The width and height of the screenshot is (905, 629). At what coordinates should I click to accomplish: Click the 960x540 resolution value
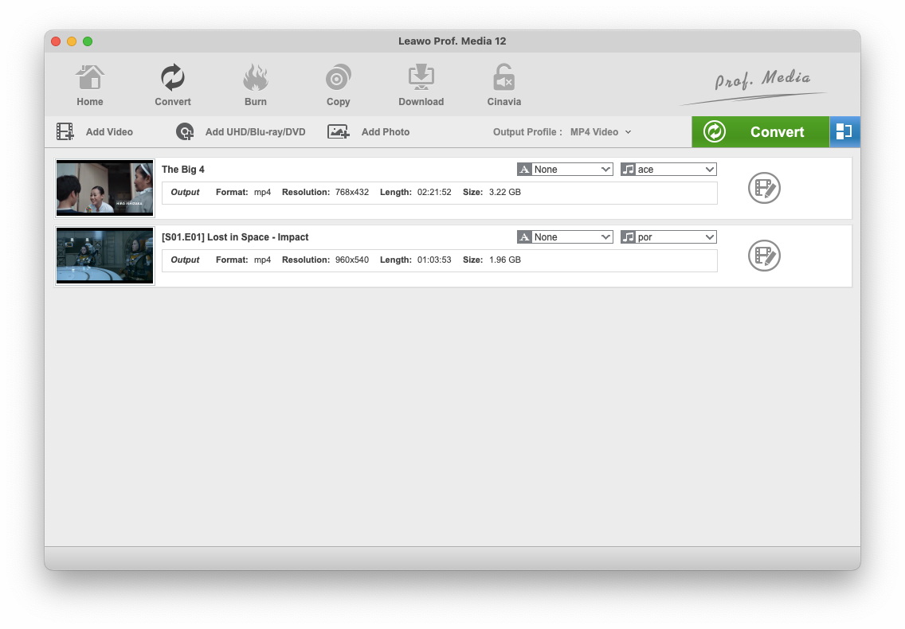(x=351, y=260)
